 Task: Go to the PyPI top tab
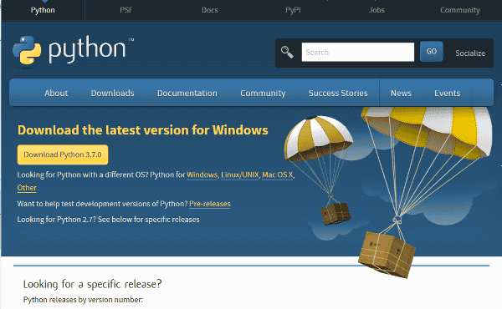click(293, 10)
